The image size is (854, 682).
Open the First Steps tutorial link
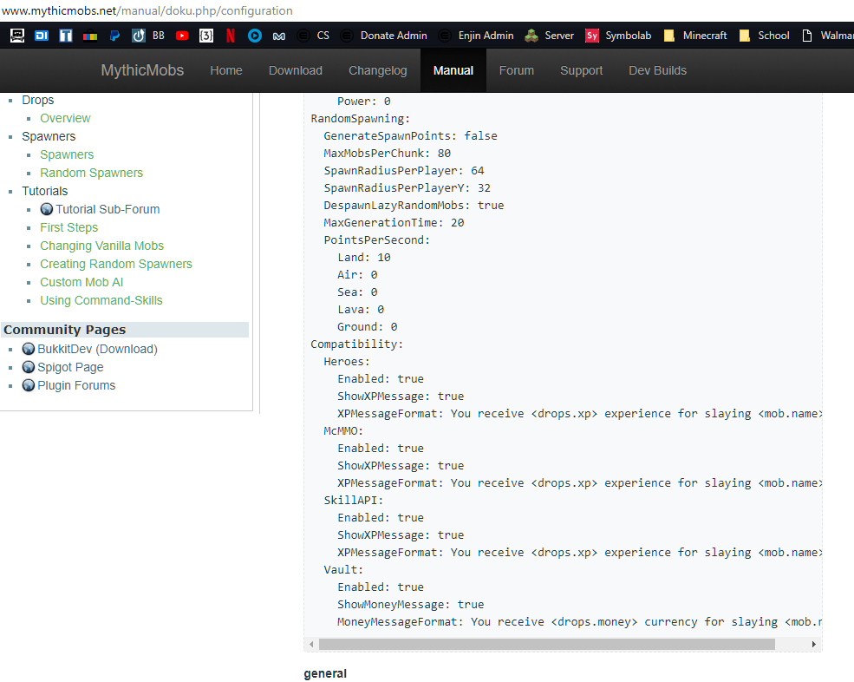(x=68, y=227)
